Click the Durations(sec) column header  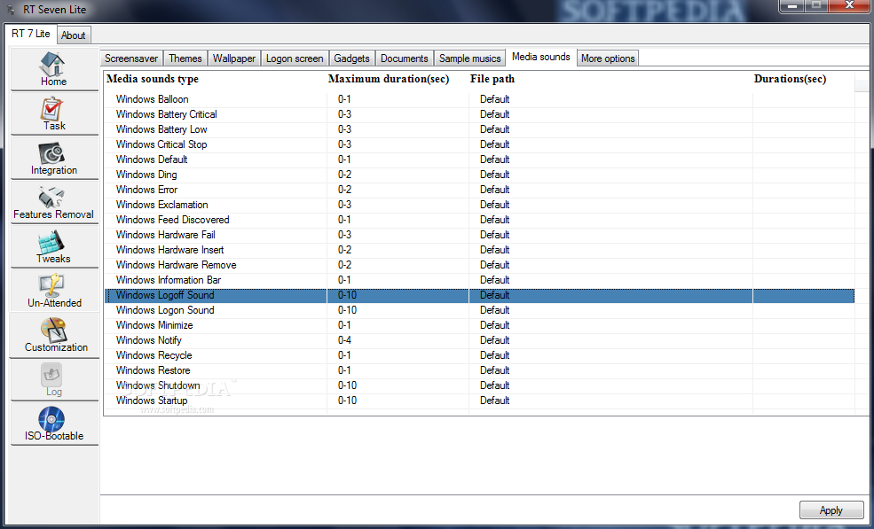(790, 79)
